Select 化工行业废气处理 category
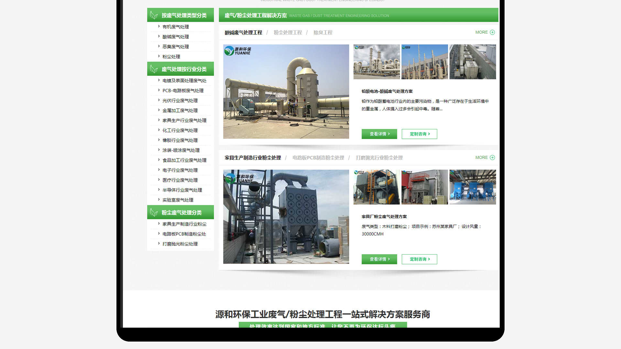The width and height of the screenshot is (621, 349). (180, 130)
